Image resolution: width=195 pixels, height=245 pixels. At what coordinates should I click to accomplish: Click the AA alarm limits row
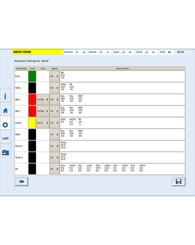122,169
